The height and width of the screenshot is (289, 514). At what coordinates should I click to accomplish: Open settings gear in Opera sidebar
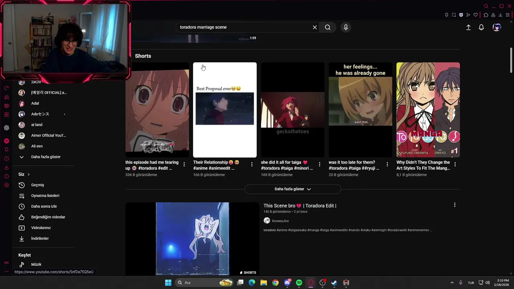pyautogui.click(x=6, y=185)
